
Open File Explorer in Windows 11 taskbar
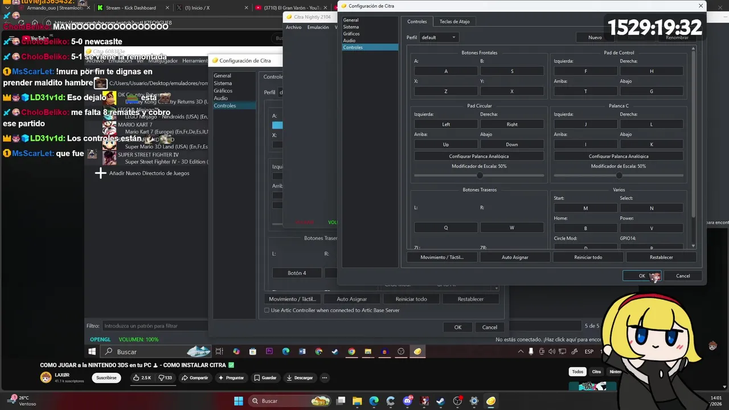click(x=357, y=401)
